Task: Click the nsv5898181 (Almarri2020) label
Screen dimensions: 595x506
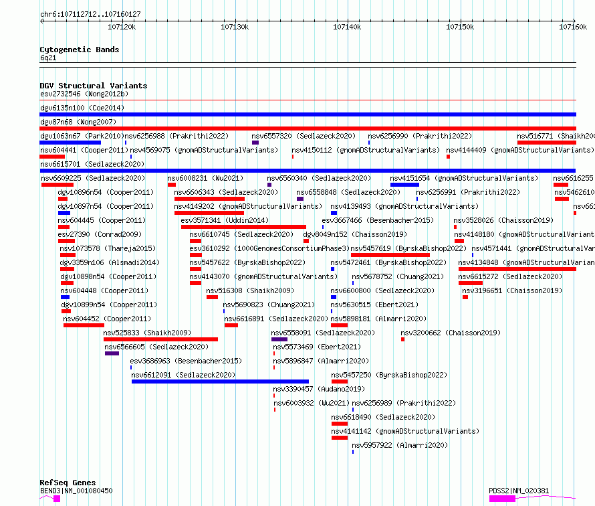Action: [378, 319]
